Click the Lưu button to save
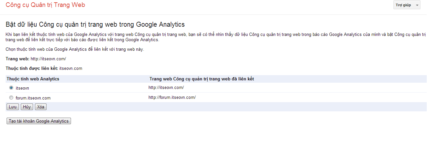 point(13,107)
